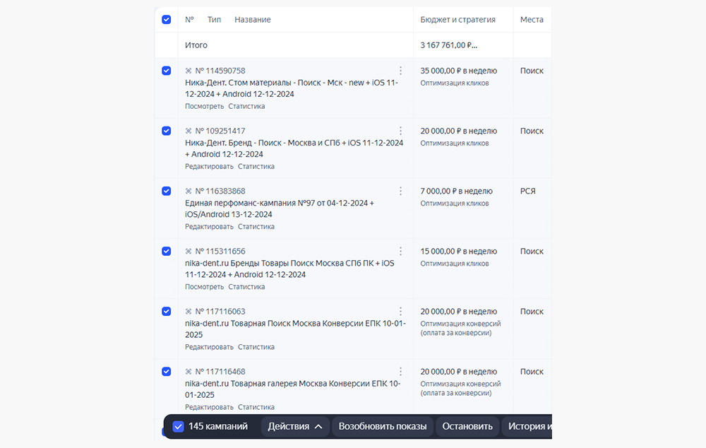The width and height of the screenshot is (706, 448).
Task: Open Редактировать link for campaign 109251417
Action: 209,166
